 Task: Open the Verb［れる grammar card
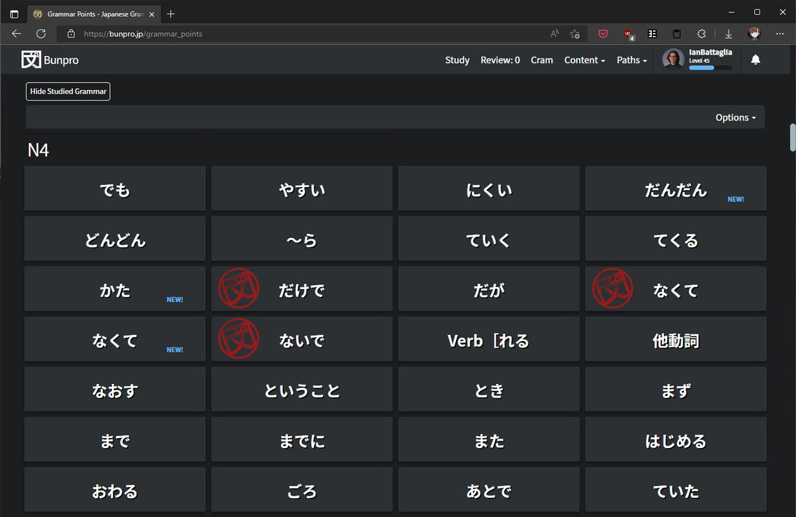point(489,339)
